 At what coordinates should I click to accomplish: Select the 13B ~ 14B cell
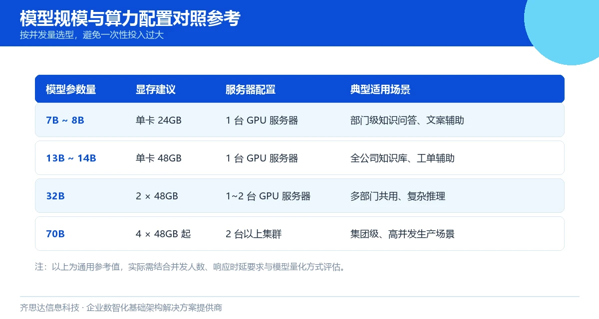[x=71, y=158]
